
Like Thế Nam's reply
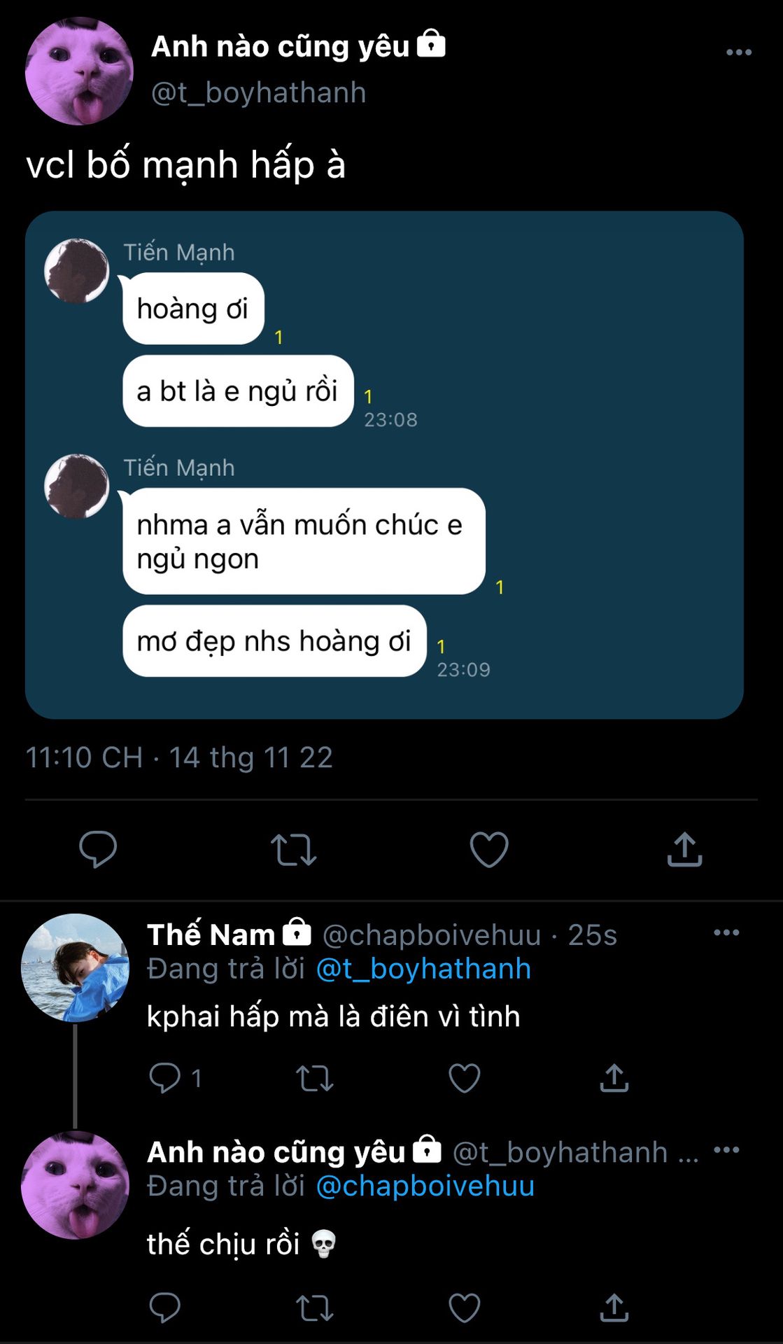coord(464,1078)
